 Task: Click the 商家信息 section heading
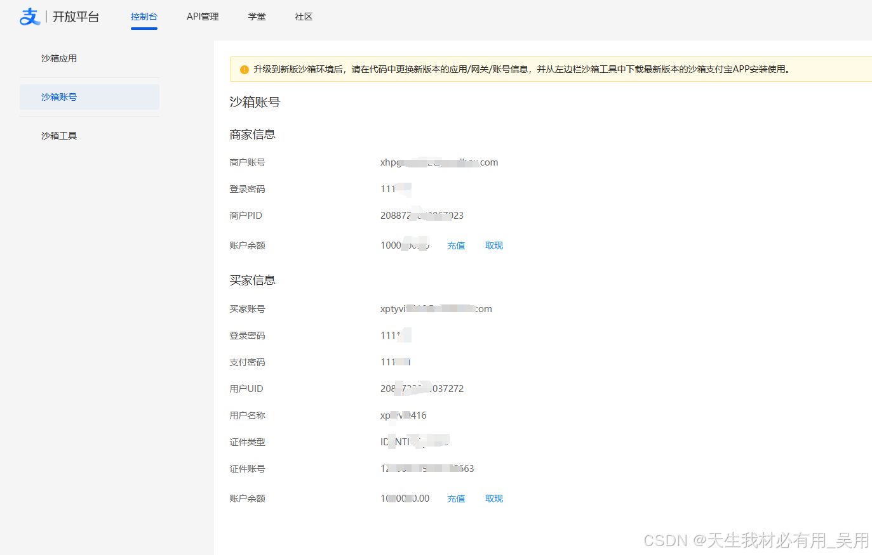coord(253,134)
